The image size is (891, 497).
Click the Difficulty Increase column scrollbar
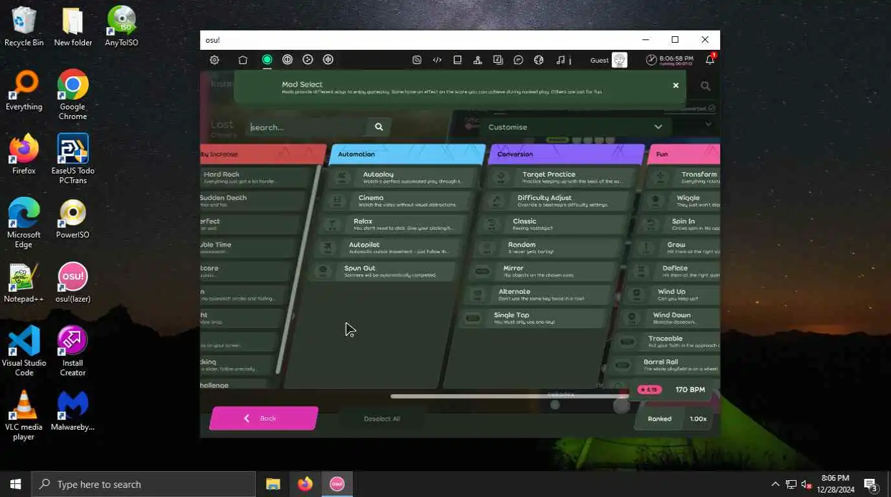299,270
